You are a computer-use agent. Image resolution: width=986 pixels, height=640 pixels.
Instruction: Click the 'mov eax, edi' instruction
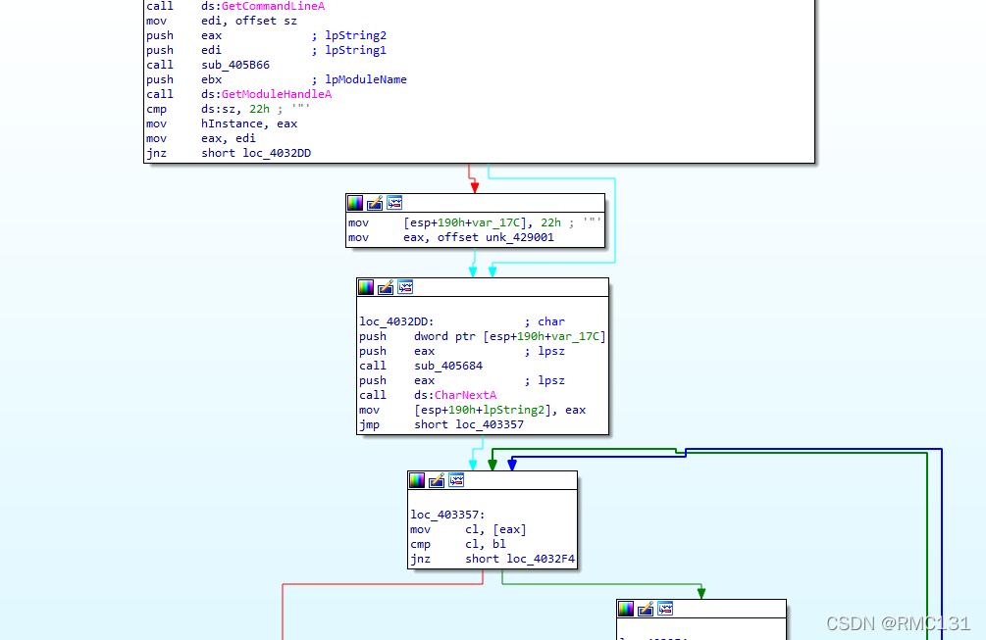click(201, 138)
